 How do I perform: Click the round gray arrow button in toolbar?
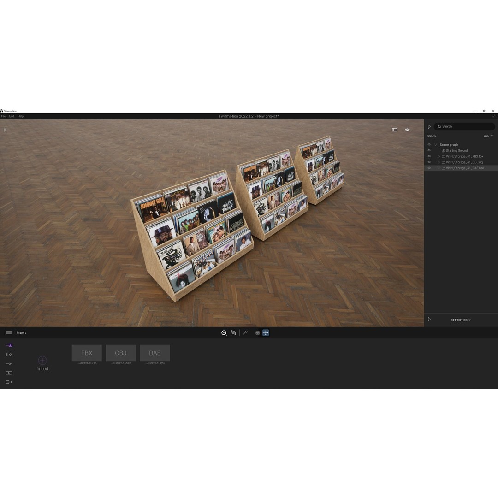tap(258, 333)
